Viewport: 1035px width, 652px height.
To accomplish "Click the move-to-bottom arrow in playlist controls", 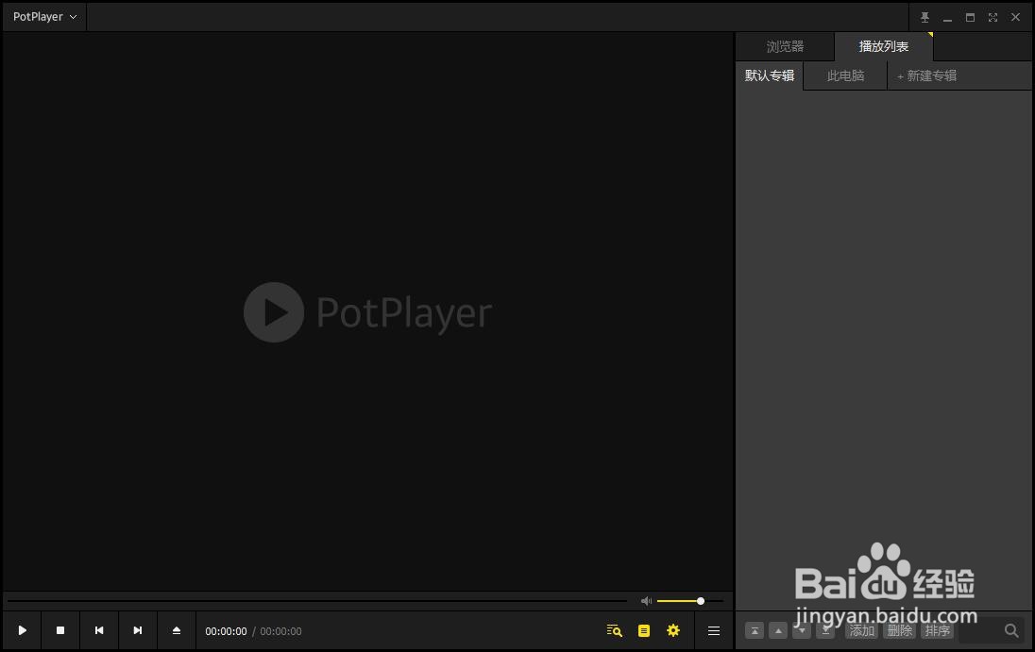I will 825,630.
